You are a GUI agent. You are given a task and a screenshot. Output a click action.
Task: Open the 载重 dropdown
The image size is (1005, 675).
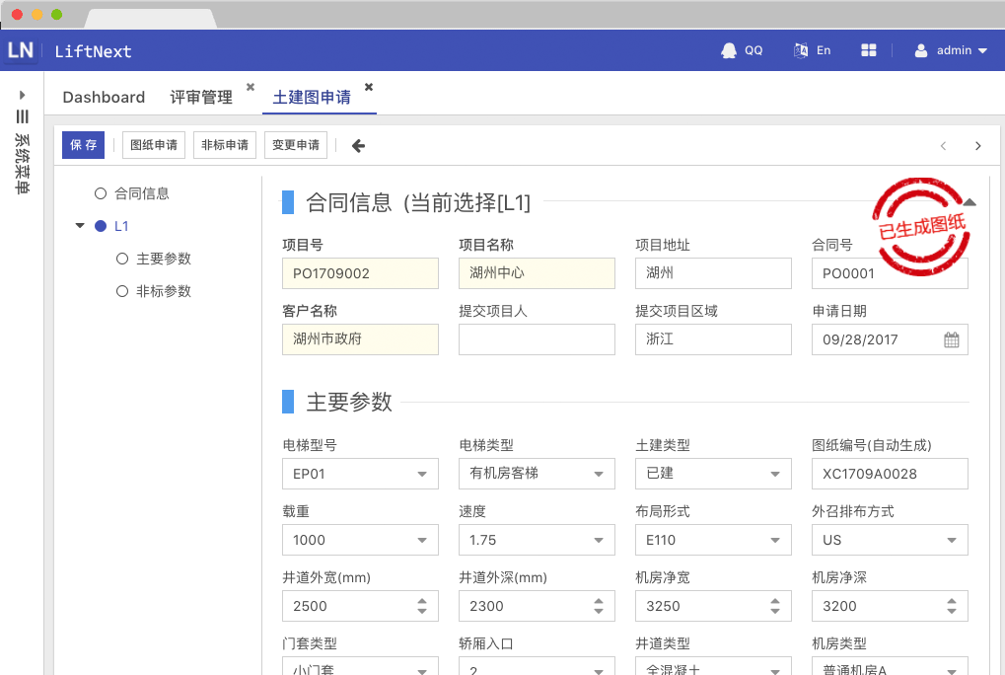tap(360, 540)
